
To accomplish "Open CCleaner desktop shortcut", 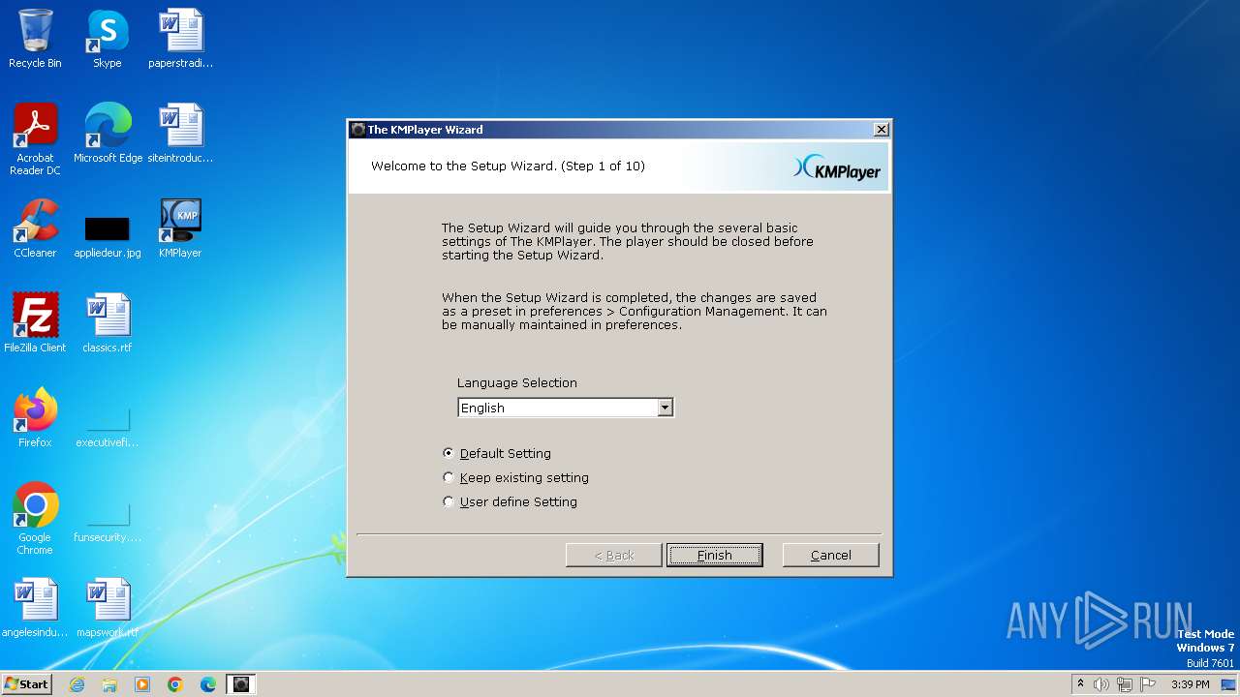I will click(35, 228).
